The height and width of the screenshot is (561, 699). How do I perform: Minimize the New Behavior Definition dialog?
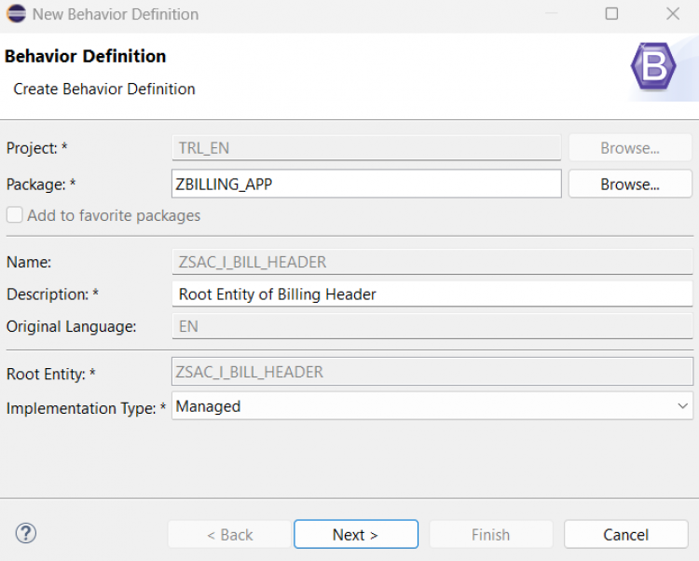pyautogui.click(x=551, y=15)
